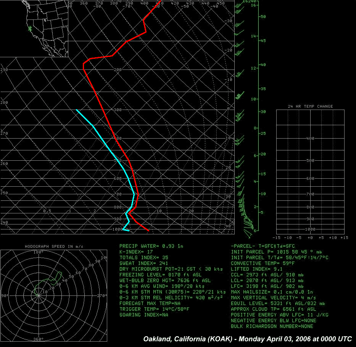Select the 'LFC= 3198 ft ASL/ 902 mb' line

pyautogui.click(x=267, y=286)
